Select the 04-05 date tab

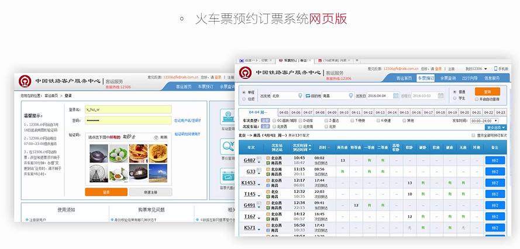tap(284, 113)
